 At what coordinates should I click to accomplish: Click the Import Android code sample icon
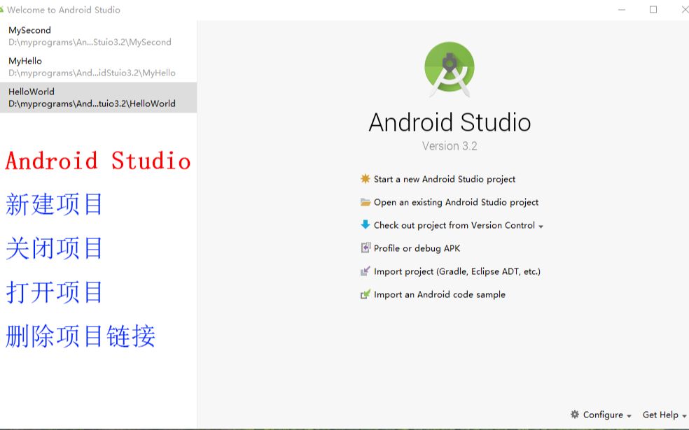pyautogui.click(x=364, y=294)
